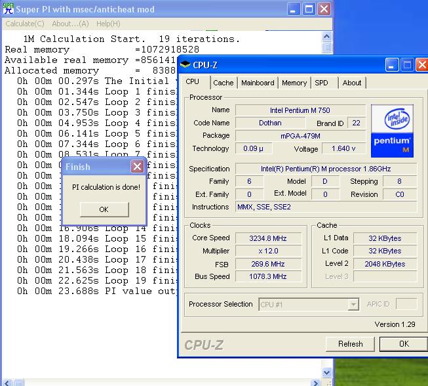Open the About...(A) menu
This screenshot has height=386, width=428.
click(70, 24)
